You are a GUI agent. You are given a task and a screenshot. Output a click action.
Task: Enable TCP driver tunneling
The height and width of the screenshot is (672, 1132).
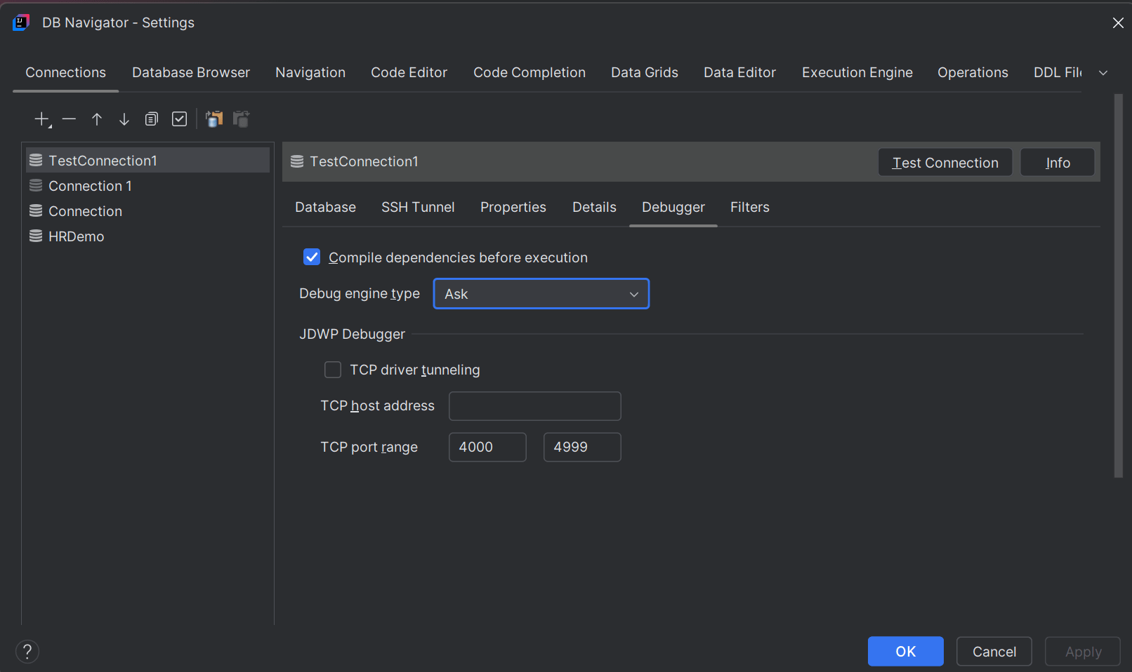point(332,369)
